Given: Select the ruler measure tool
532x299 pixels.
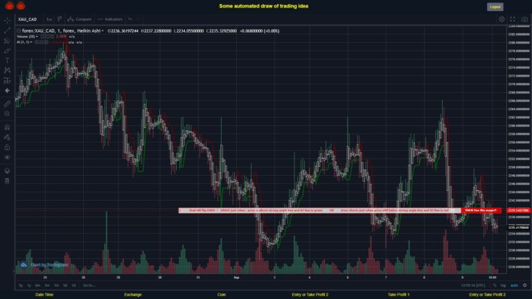Looking at the screenshot, I should 7,104.
